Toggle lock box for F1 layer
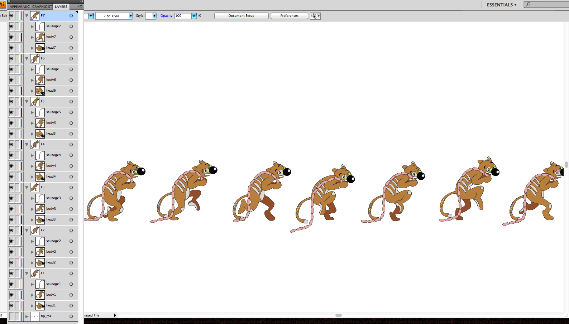This screenshot has width=569, height=324. [17, 274]
